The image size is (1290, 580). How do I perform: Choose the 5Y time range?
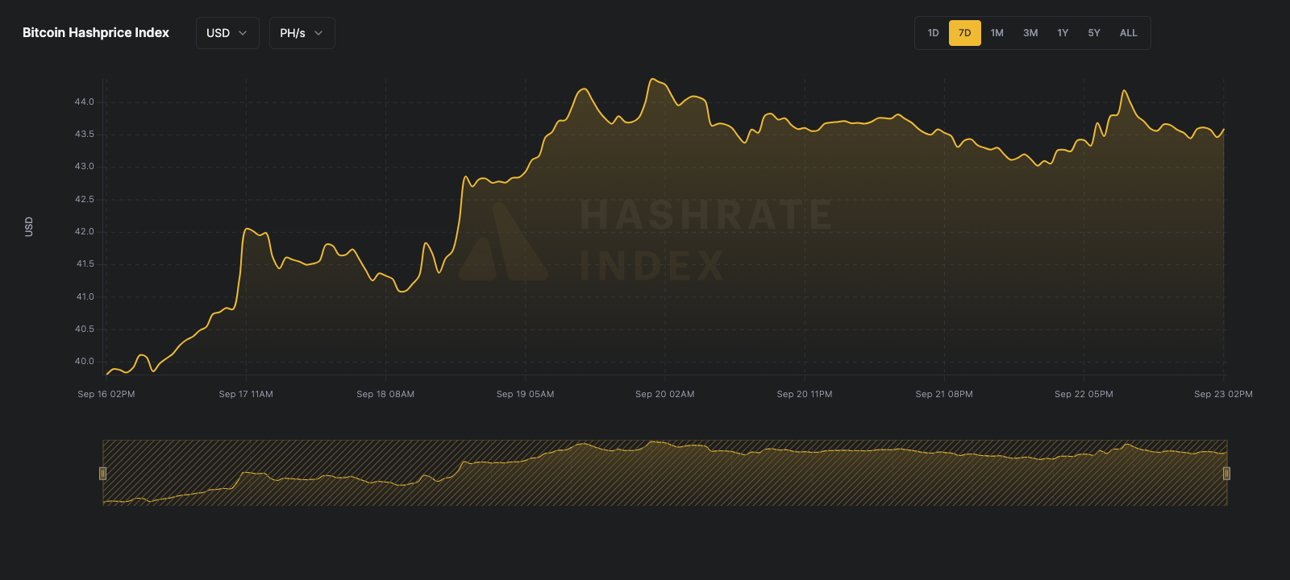pyautogui.click(x=1094, y=33)
